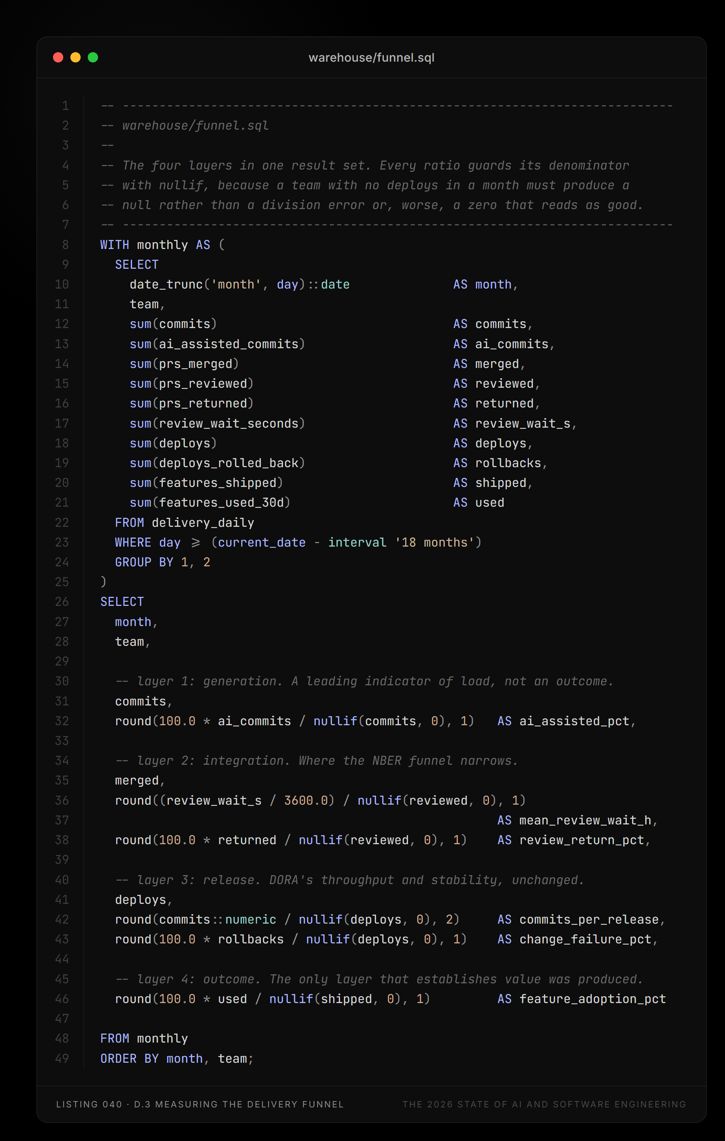Click 'sum(prs_merged)' on line 14

pyautogui.click(x=184, y=364)
